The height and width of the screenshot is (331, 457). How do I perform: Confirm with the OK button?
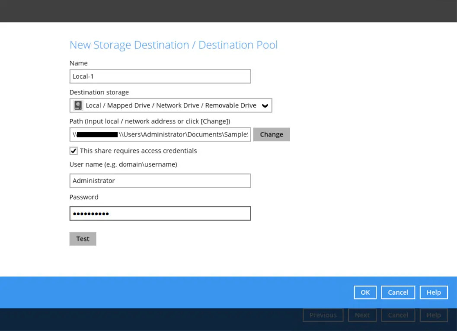(365, 293)
